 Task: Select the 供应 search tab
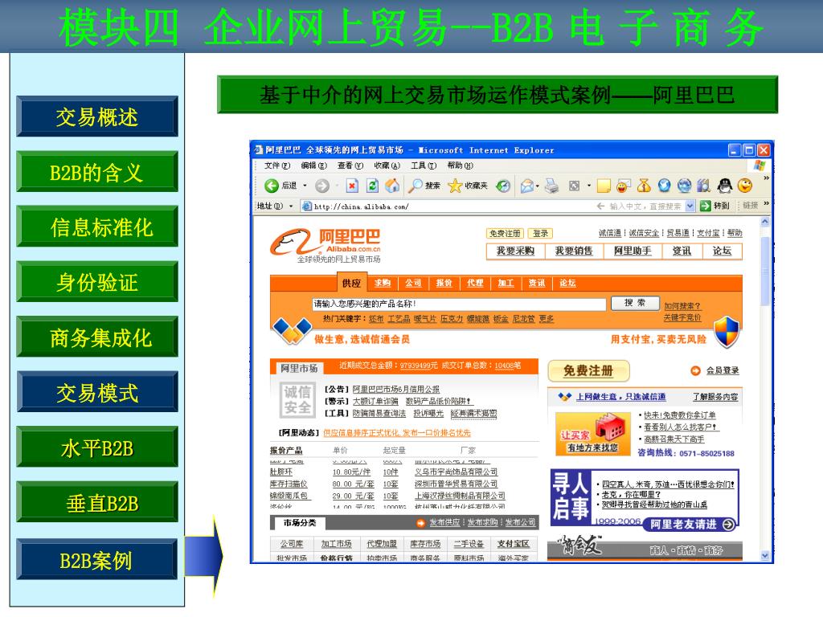pyautogui.click(x=352, y=284)
